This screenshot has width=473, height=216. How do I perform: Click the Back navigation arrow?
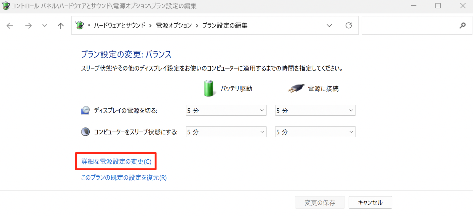[x=10, y=26]
